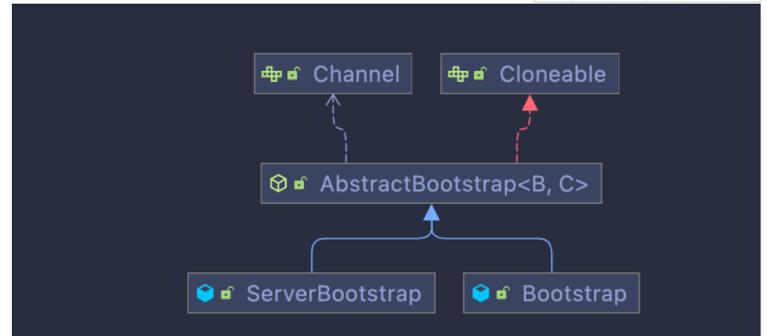Click the unlock icon beside ServerBootstrap
The width and height of the screenshot is (767, 336).
click(227, 293)
